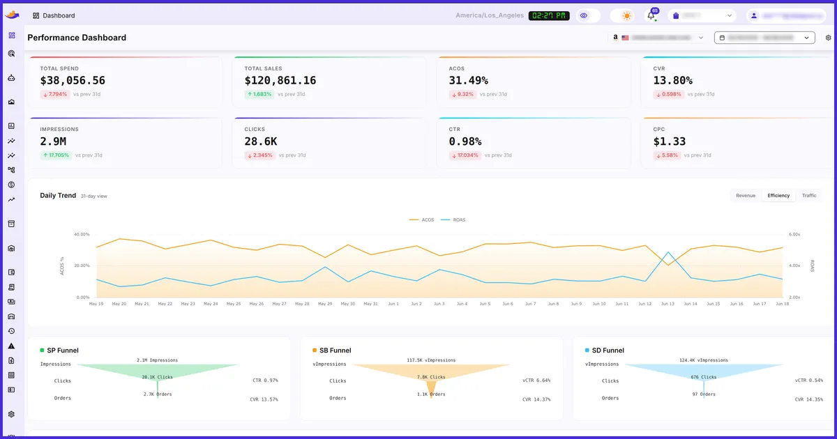Viewport: 837px width, 439px height.
Task: Click the target cursor sidebar icon
Action: (11, 53)
